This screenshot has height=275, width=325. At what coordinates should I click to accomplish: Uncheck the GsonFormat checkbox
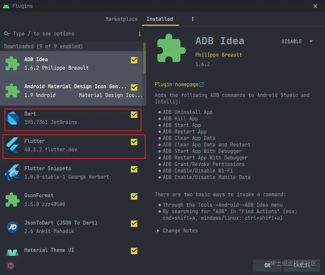134,196
